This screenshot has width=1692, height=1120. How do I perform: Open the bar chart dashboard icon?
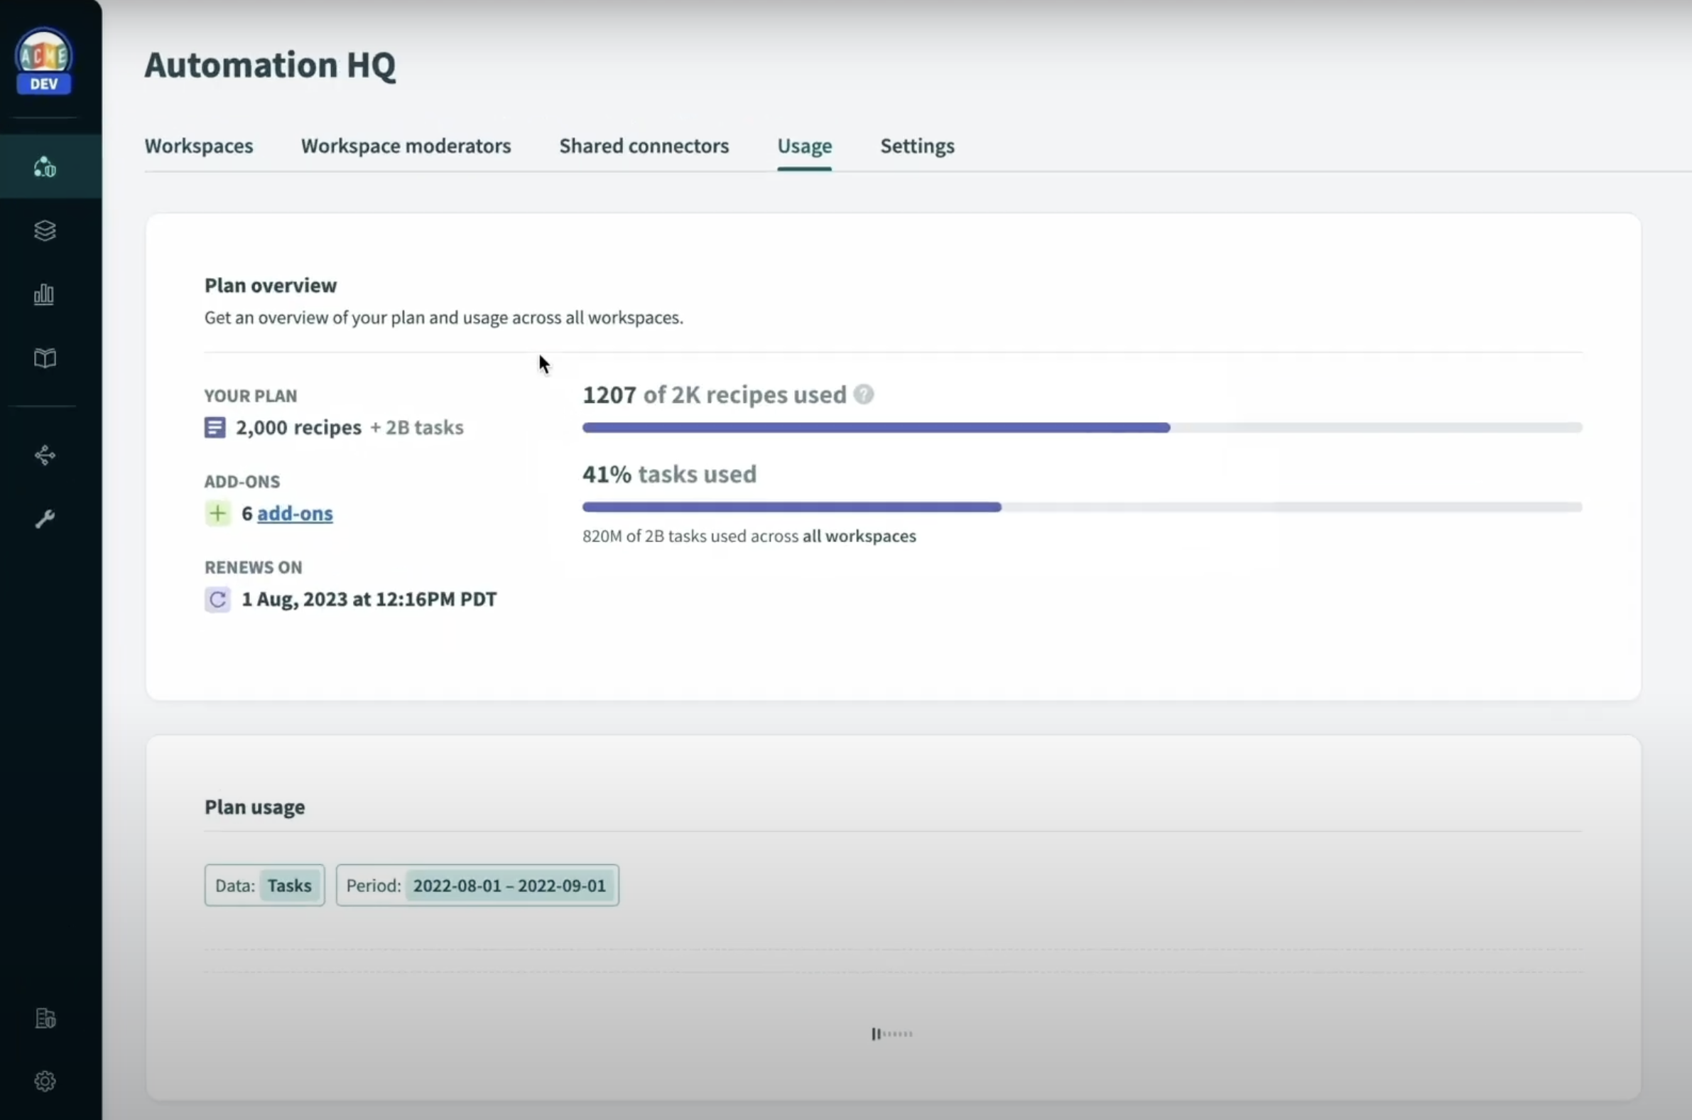44,294
